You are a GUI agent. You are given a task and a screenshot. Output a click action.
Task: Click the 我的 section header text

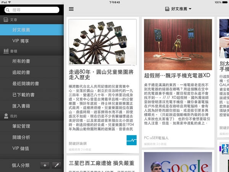click(x=14, y=116)
